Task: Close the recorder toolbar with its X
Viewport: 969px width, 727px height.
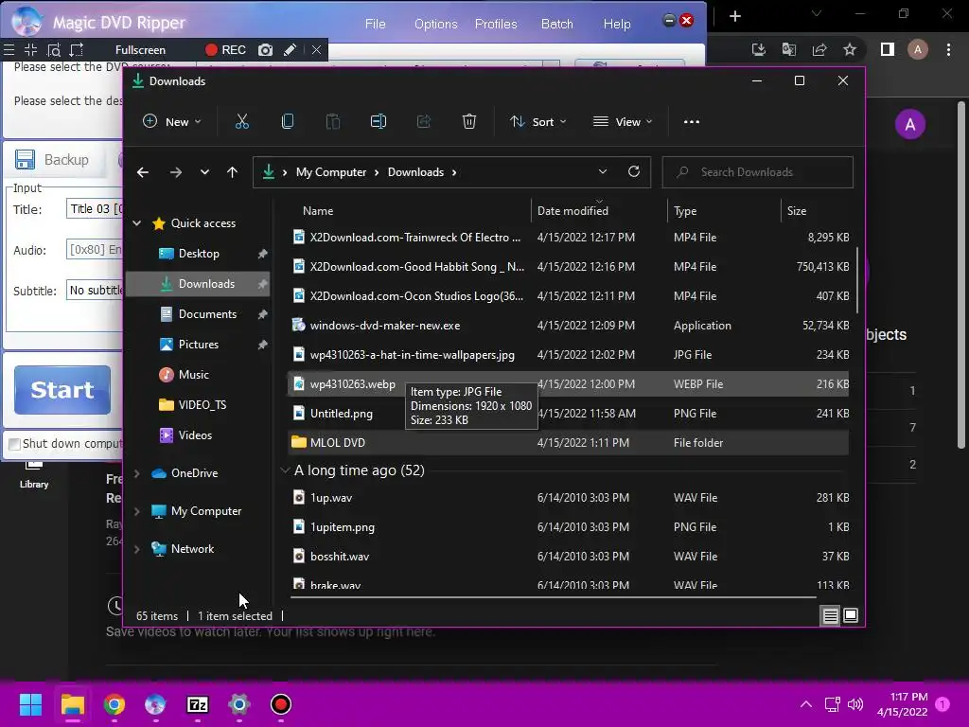Action: [x=316, y=50]
